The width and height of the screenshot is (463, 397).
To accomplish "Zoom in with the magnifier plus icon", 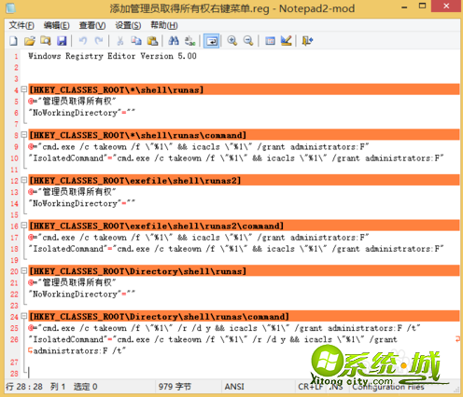I will [232, 41].
